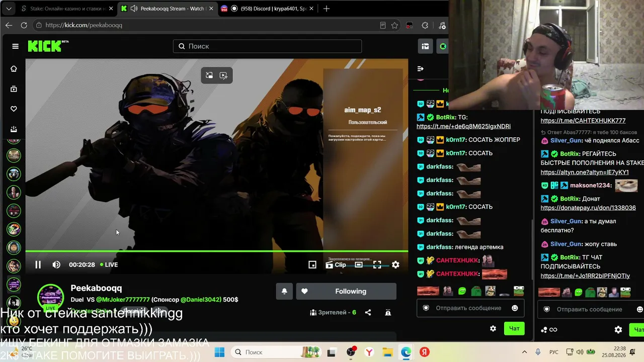The width and height of the screenshot is (644, 362).
Task: Open the browser extensions puzzle icon
Action: point(425,25)
